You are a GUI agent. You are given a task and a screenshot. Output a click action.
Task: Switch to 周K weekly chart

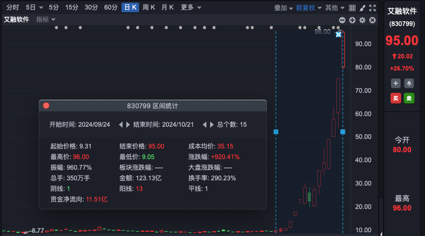[149, 7]
